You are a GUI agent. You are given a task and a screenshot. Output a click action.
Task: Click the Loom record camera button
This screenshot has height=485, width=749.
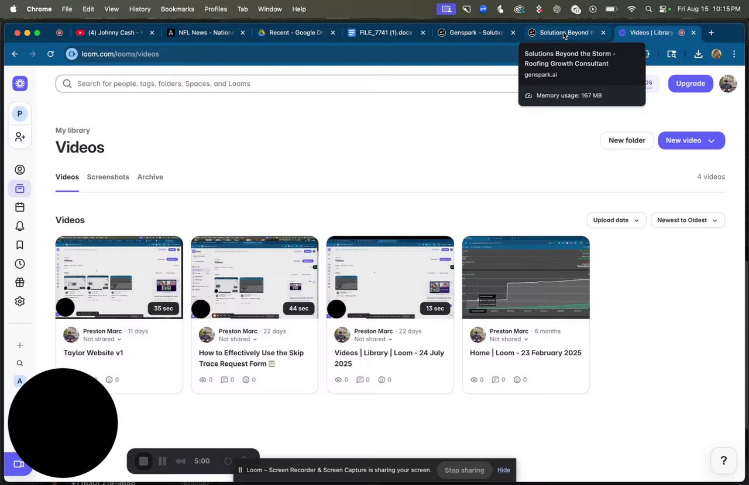click(18, 464)
